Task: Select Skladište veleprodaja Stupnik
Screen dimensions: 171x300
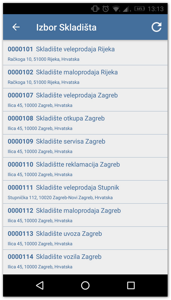Action: coord(85,192)
